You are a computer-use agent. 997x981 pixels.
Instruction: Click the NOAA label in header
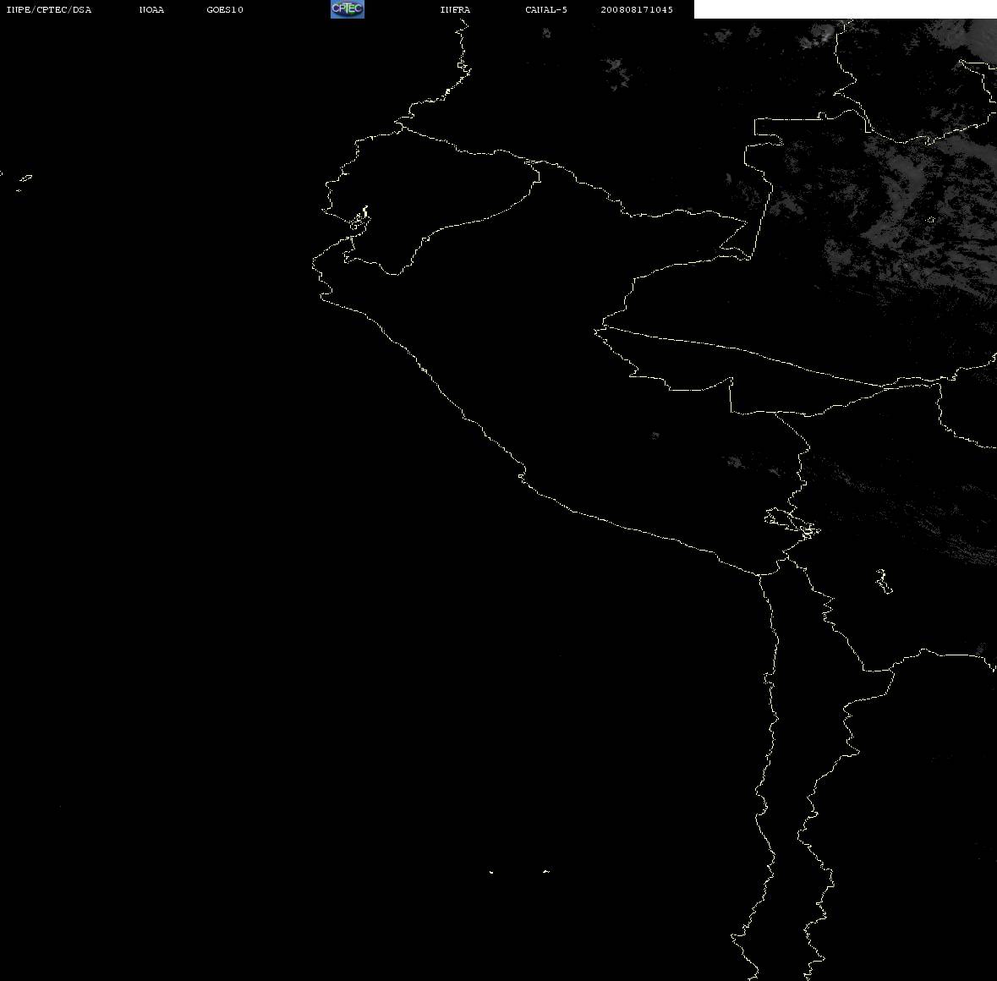(151, 9)
